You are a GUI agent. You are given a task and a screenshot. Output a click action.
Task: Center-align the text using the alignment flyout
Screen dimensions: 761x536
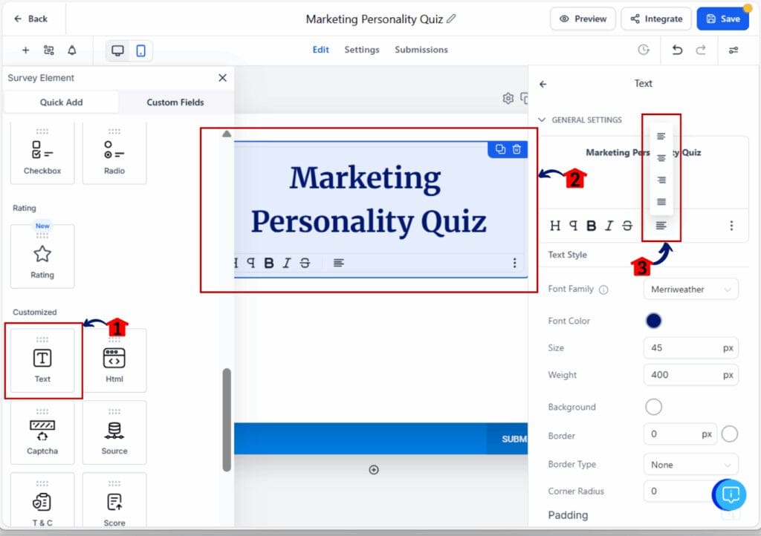click(x=661, y=157)
